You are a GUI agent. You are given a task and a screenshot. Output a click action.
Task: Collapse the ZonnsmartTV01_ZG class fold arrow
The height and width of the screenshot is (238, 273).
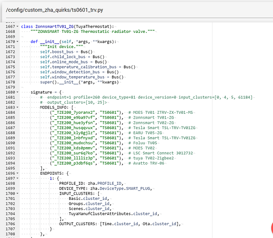click(x=18, y=27)
